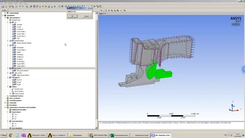The width and height of the screenshot is (245, 138).
Task: Toggle the cs_per interface checkbox
Action: [13, 82]
